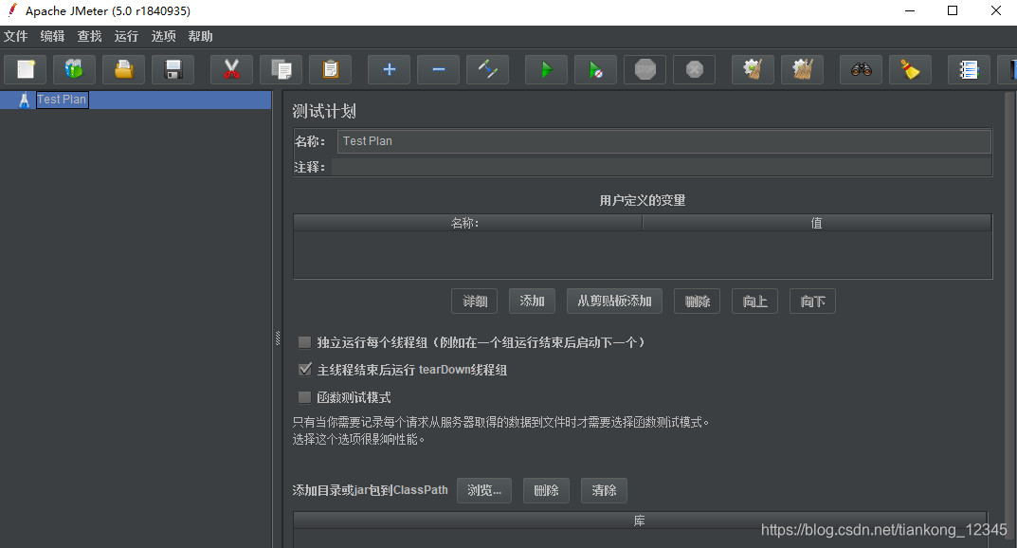1017x548 pixels.
Task: Click the 向下 button
Action: click(x=812, y=301)
